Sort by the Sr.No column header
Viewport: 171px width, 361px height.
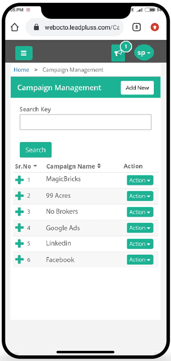click(x=26, y=166)
